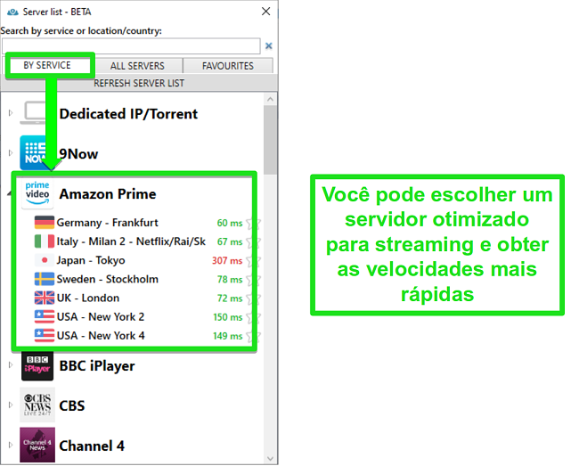
Task: Favourite the USA - New York 4 star
Action: point(253,336)
